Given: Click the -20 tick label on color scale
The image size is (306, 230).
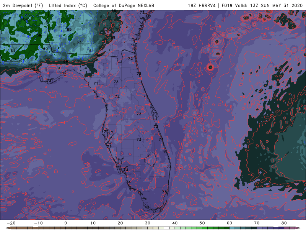Looking at the screenshot, I should pyautogui.click(x=11, y=223).
